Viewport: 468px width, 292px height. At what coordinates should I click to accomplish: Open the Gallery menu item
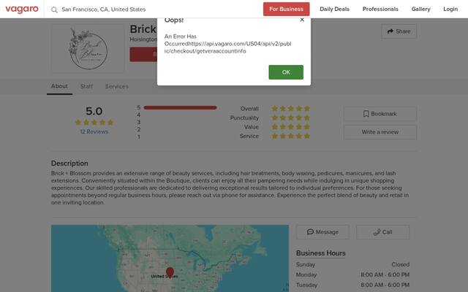[421, 9]
